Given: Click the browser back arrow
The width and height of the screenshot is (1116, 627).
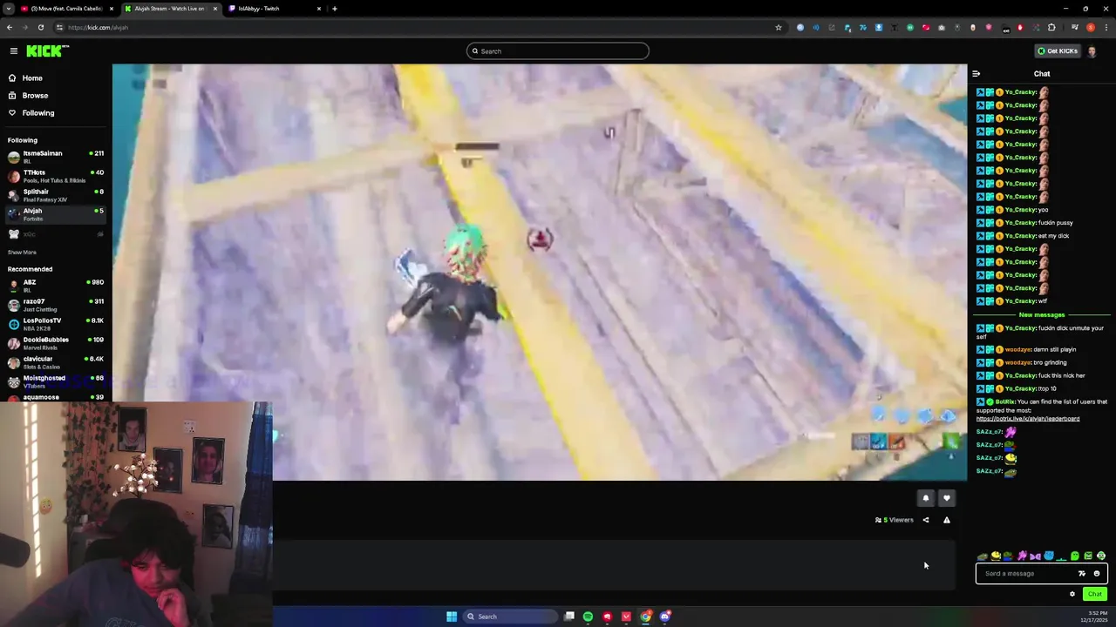Looking at the screenshot, I should click(x=10, y=27).
